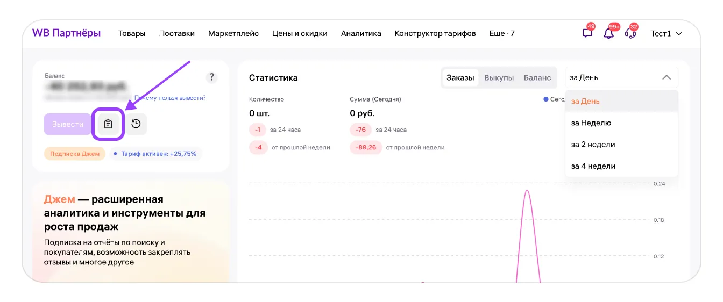Open the support headset icon
Image resolution: width=723 pixels, height=302 pixels.
point(630,33)
